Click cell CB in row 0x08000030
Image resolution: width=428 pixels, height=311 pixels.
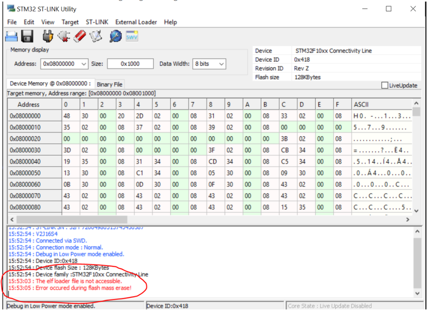tap(288, 150)
